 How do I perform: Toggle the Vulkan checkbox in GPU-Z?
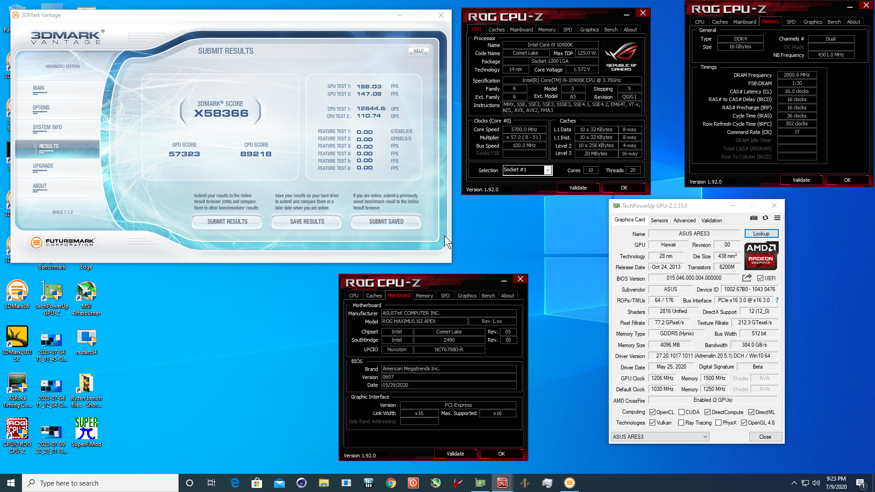(652, 423)
